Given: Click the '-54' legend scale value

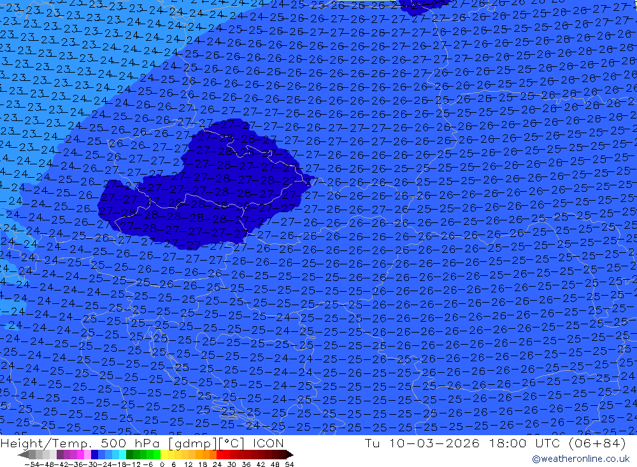Looking at the screenshot, I should pos(32,464).
